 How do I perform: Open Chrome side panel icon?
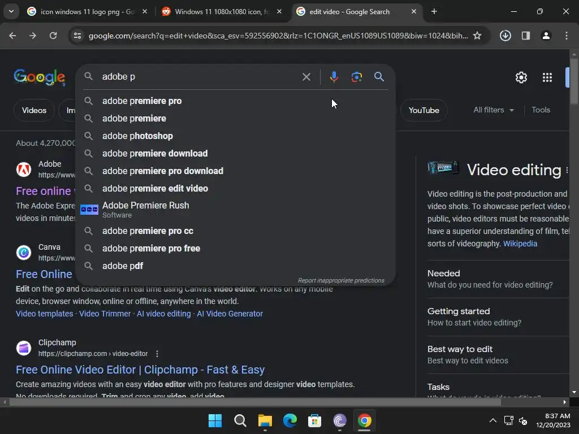pos(525,36)
